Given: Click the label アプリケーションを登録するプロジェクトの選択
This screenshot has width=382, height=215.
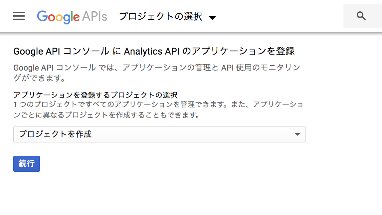Looking at the screenshot, I should coord(95,95).
